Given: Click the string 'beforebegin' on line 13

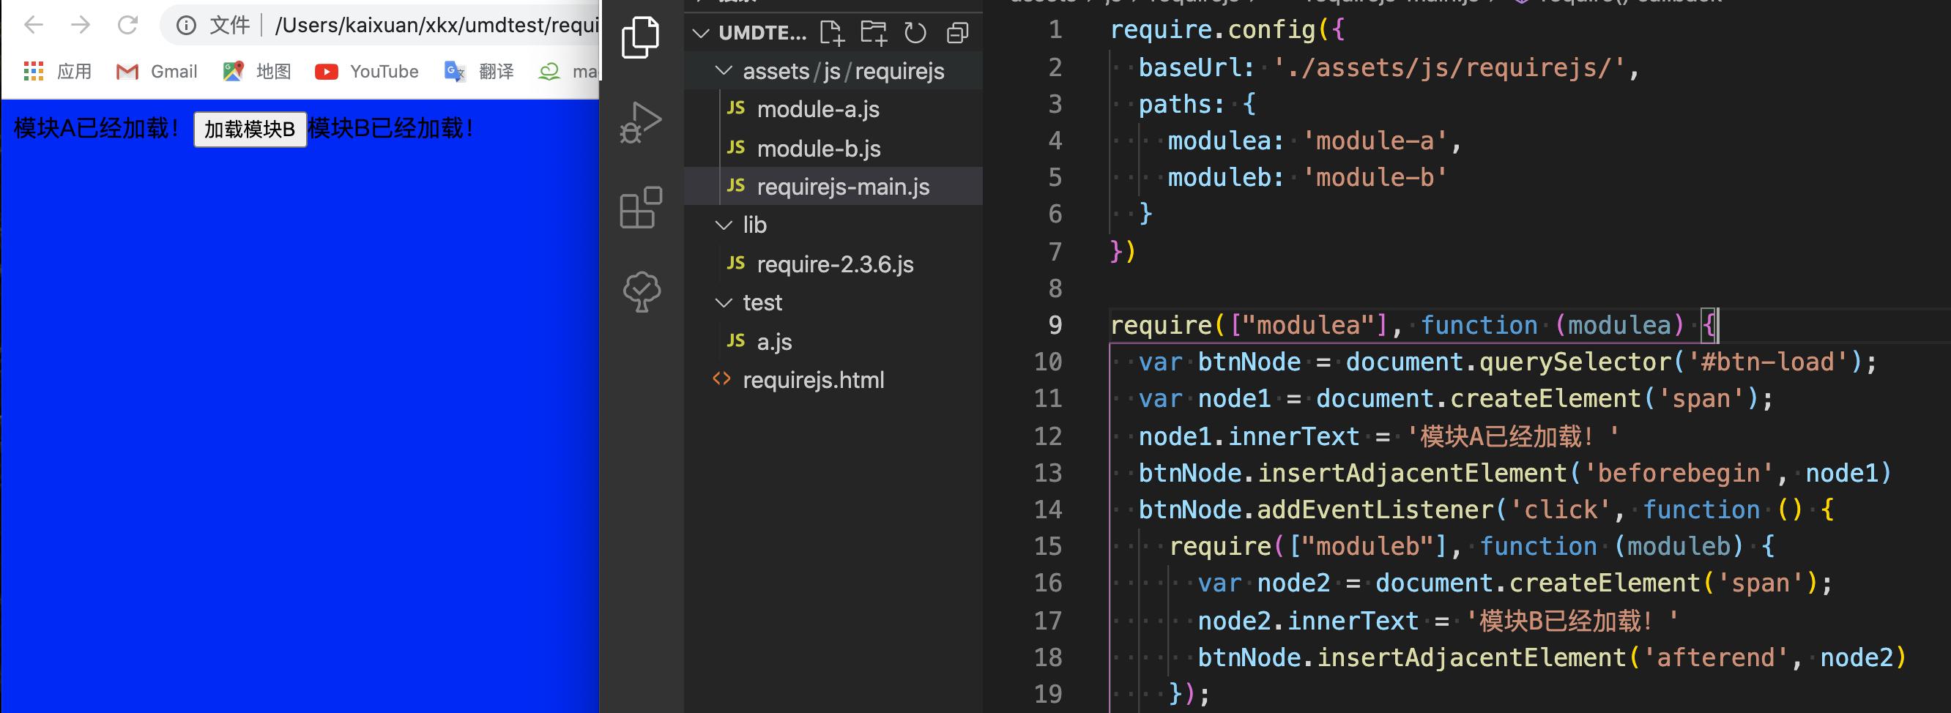Looking at the screenshot, I should (x=1679, y=473).
